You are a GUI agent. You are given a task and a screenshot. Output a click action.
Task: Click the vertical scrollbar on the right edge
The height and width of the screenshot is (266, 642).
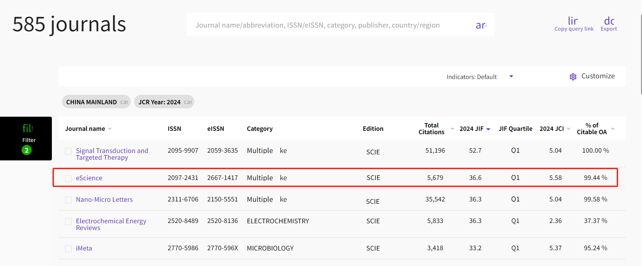[x=641, y=54]
